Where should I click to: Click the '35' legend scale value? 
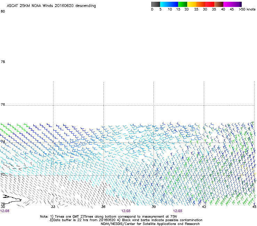214,9
